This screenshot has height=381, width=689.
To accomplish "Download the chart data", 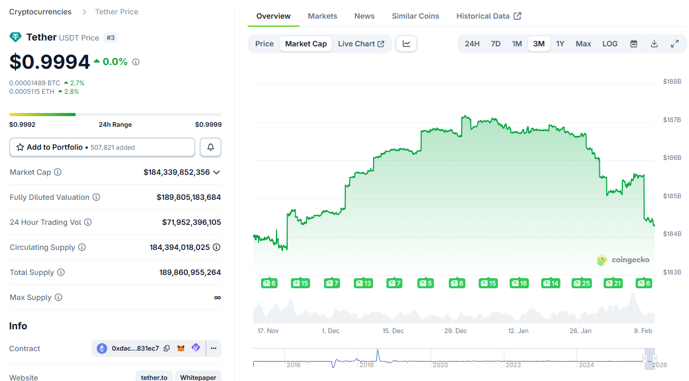I will [654, 44].
